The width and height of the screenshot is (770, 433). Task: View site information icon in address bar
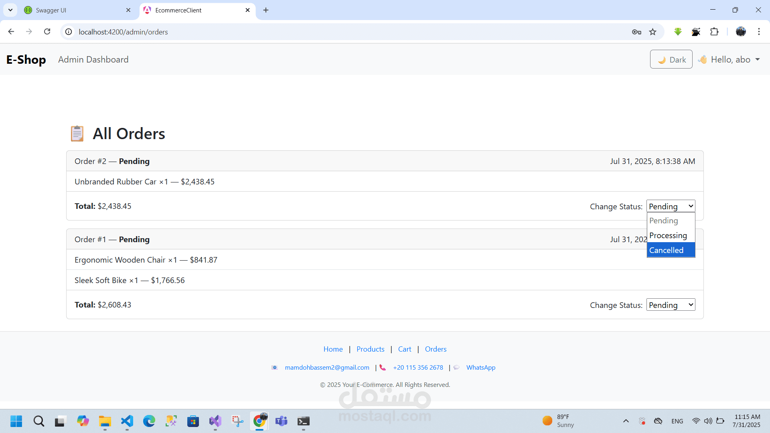tap(69, 32)
